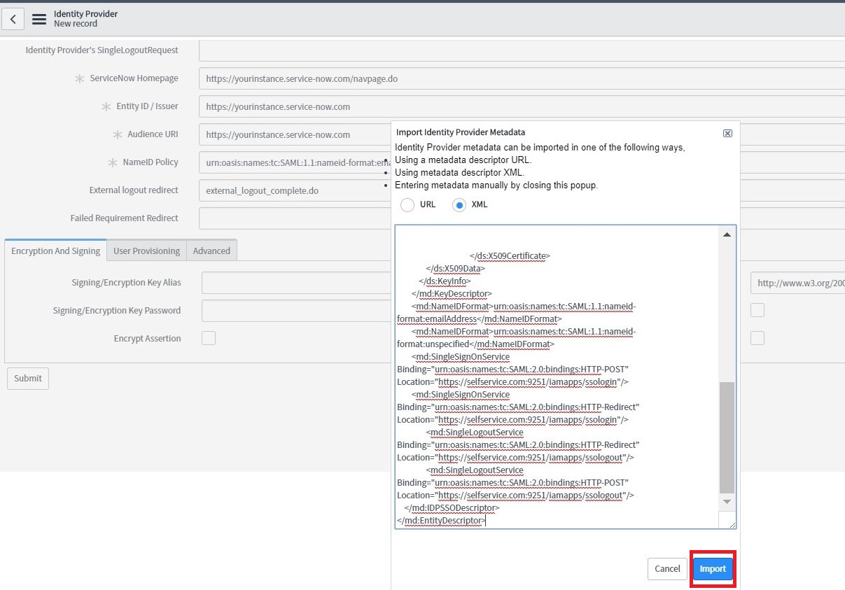Click the Submit button
The width and height of the screenshot is (845, 590).
(x=28, y=378)
